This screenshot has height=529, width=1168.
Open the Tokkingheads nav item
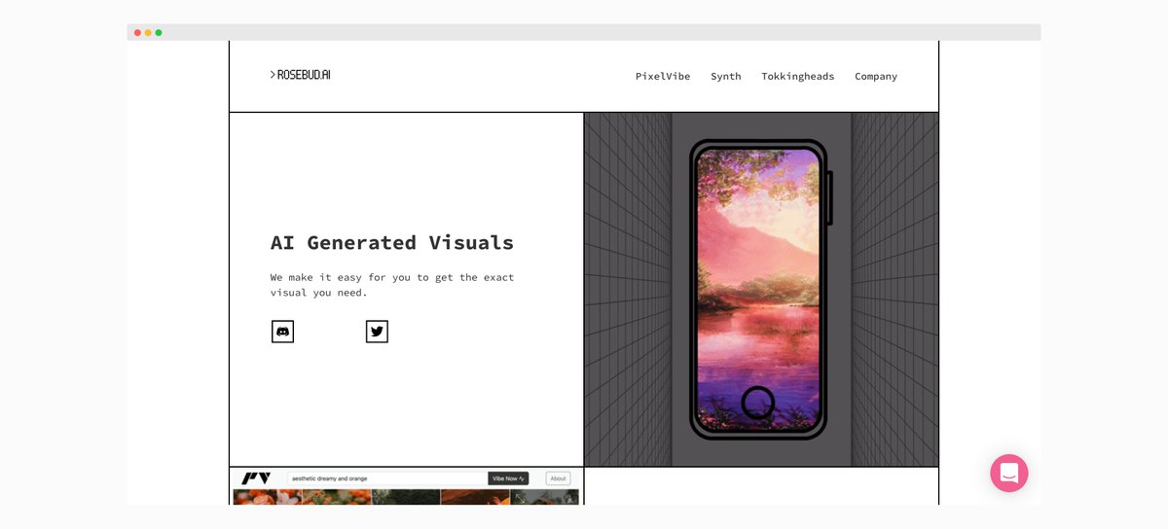click(797, 76)
